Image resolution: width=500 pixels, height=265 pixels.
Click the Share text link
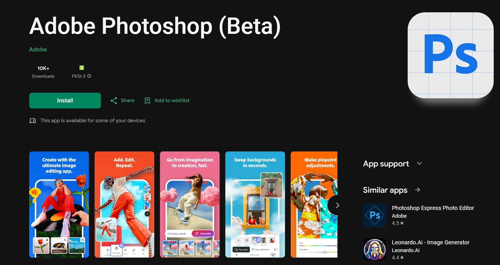[x=127, y=100]
